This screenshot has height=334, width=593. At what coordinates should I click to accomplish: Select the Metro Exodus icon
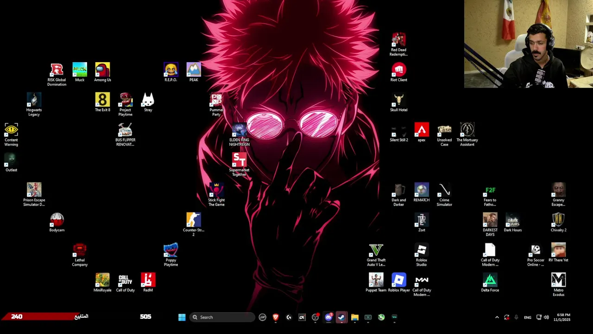[x=558, y=285]
